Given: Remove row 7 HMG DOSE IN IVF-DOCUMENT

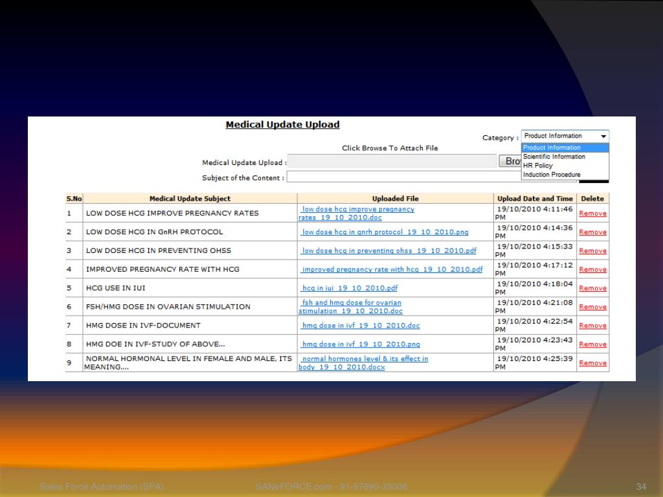Looking at the screenshot, I should click(593, 326).
